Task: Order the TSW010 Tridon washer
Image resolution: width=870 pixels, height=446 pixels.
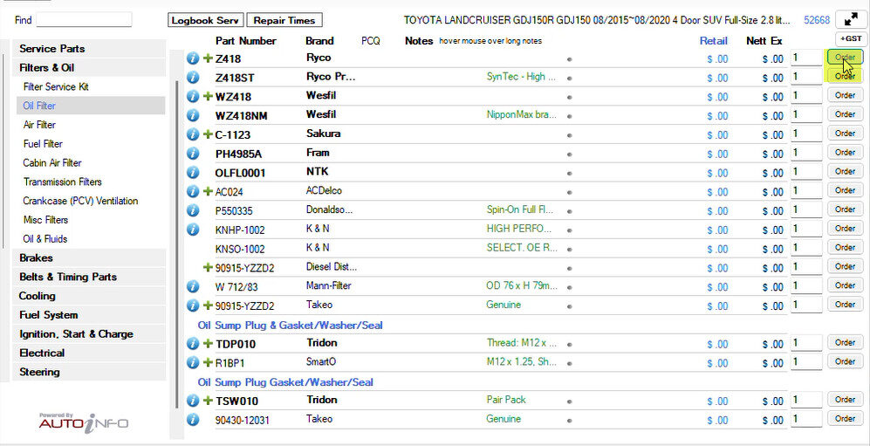Action: tap(845, 400)
